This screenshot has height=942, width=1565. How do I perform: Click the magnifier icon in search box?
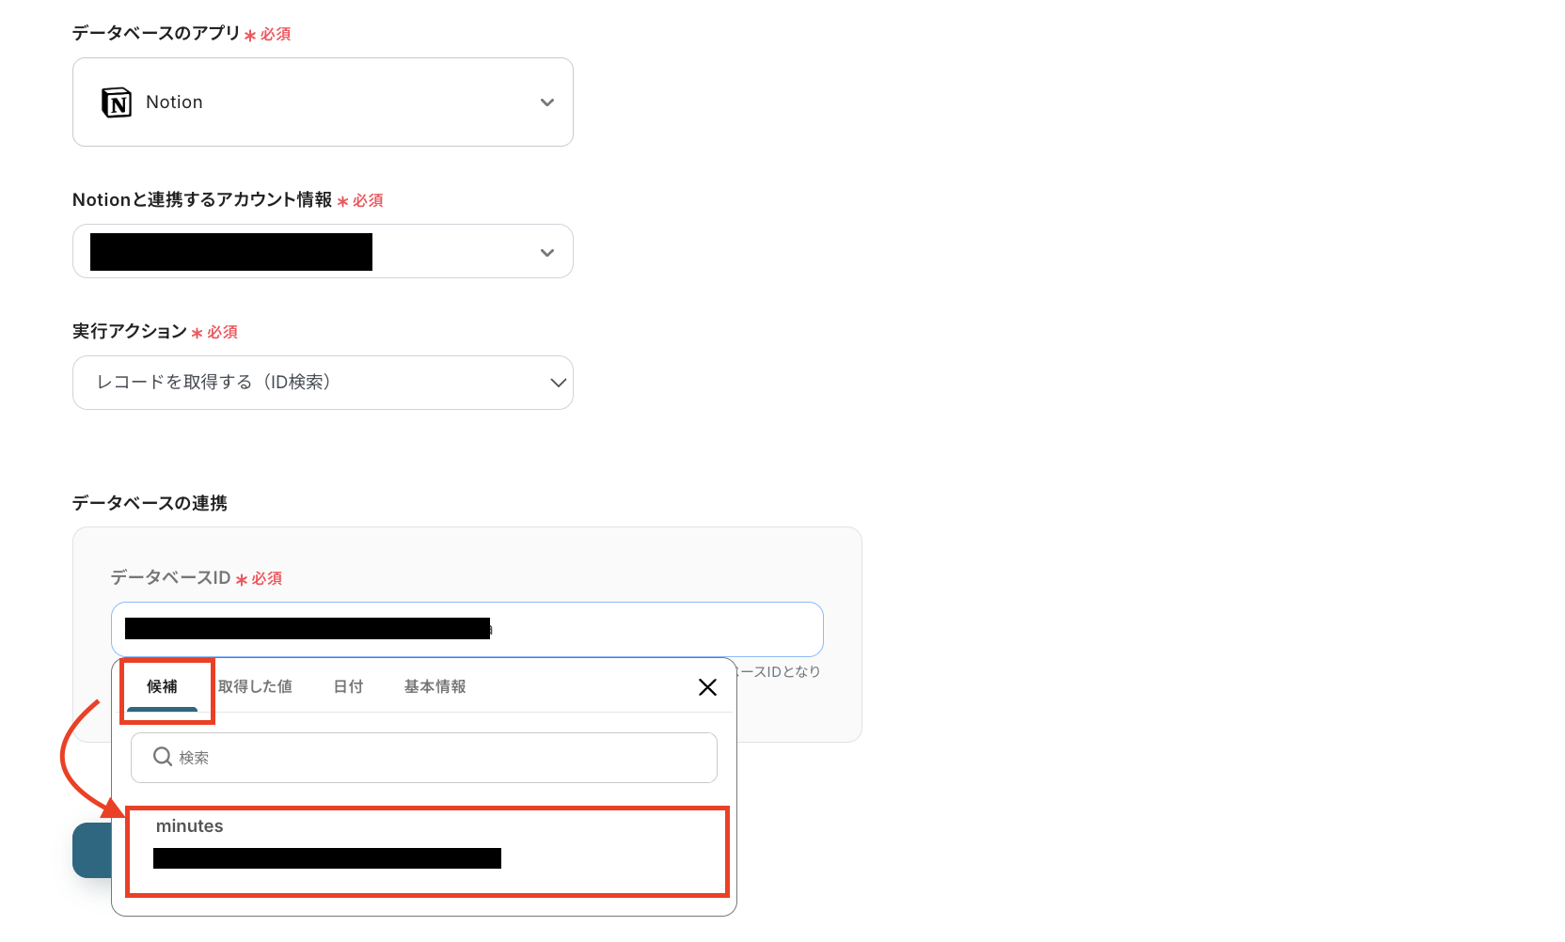click(x=162, y=757)
